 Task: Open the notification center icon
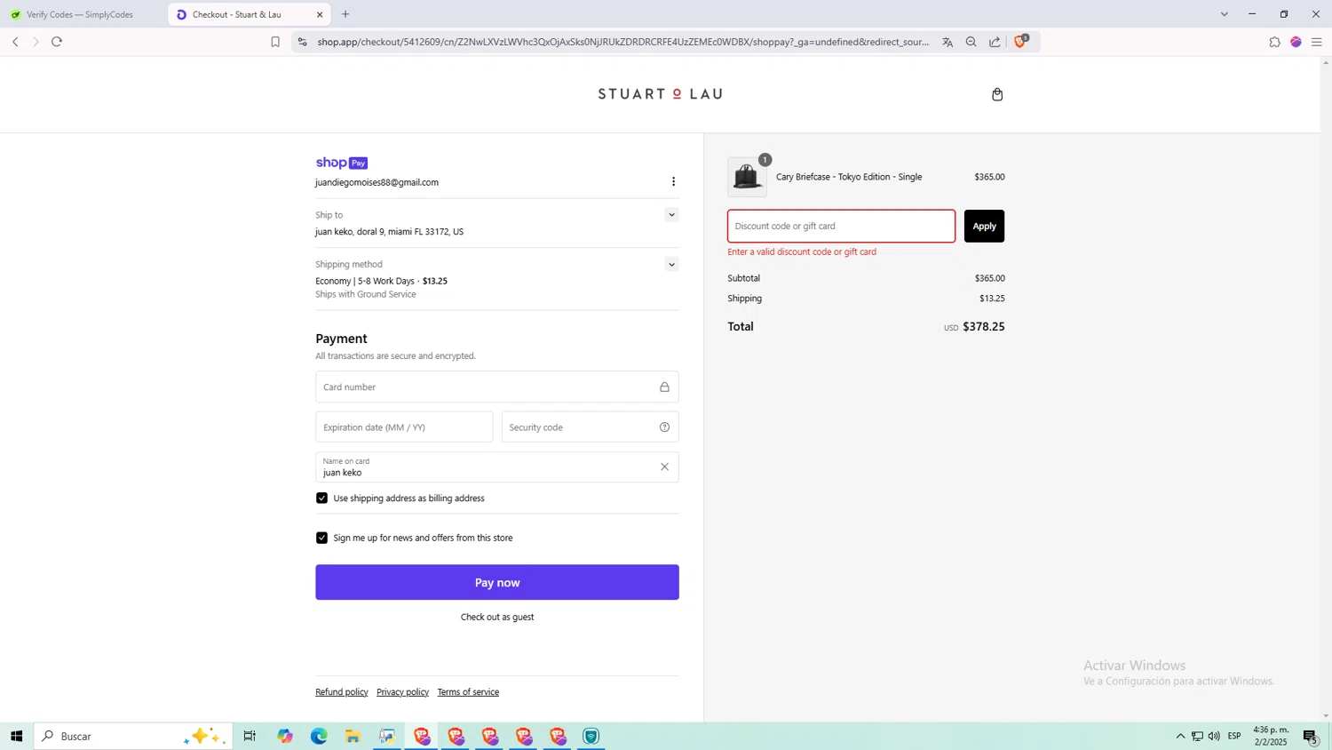[x=1311, y=736]
